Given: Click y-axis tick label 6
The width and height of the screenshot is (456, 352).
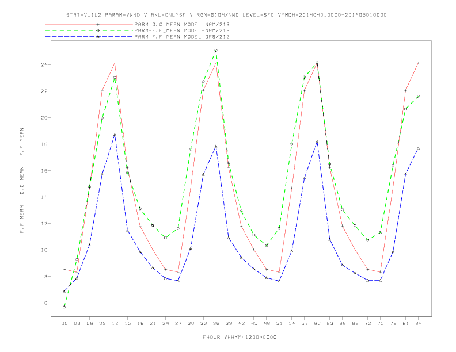Looking at the screenshot, I should coord(46,303).
